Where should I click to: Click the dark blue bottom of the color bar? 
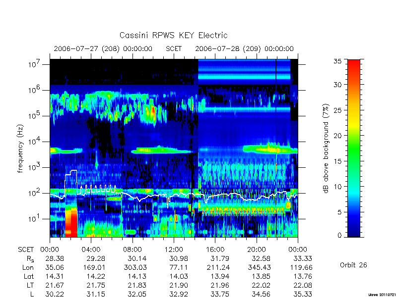[354, 231]
